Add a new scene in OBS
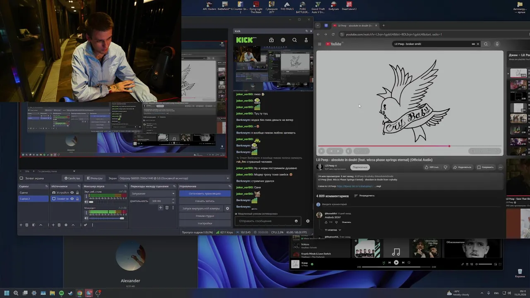The image size is (530, 298). [21, 225]
